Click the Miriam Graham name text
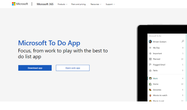This screenshot has height=110, width=187. pos(160,42)
